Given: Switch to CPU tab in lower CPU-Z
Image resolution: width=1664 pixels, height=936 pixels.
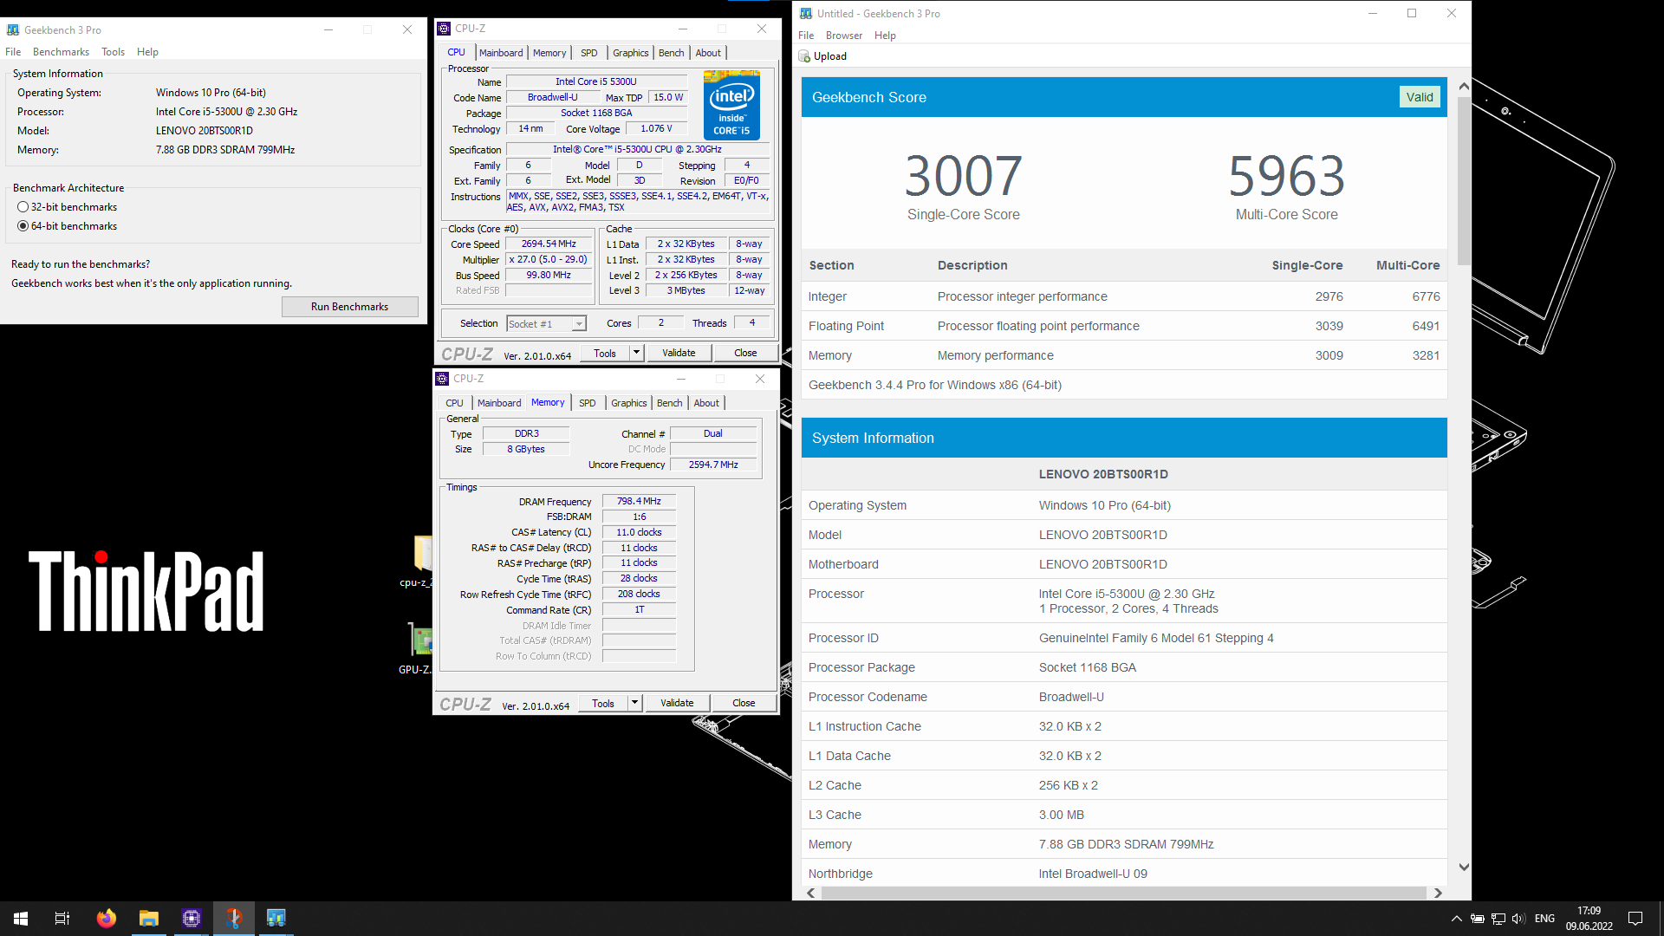Looking at the screenshot, I should (x=455, y=403).
